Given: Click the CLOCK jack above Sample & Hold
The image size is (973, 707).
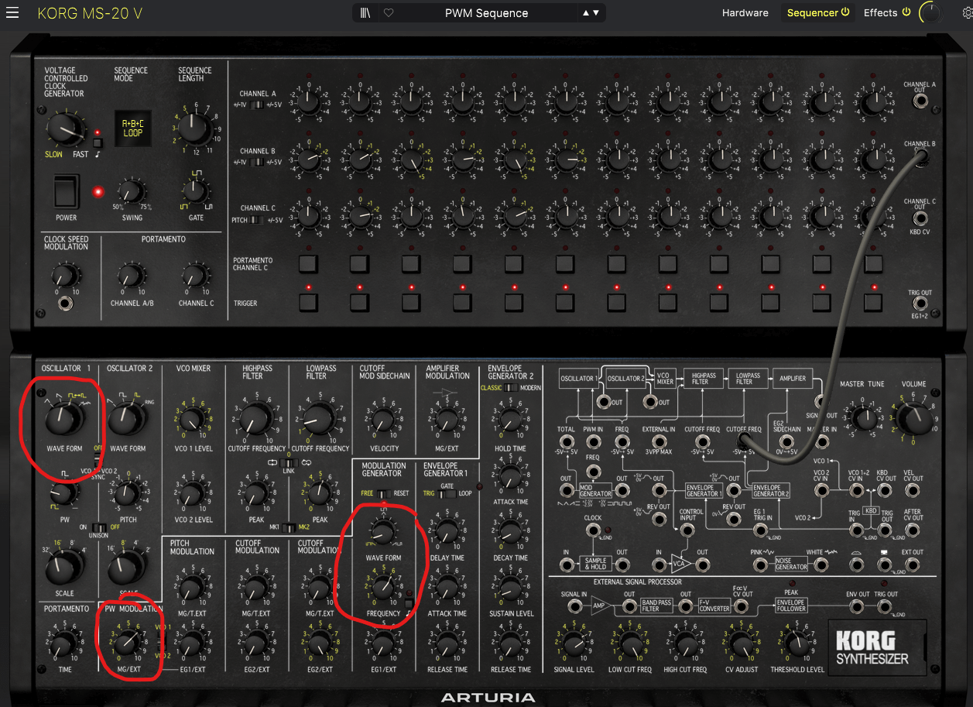Looking at the screenshot, I should [x=593, y=530].
